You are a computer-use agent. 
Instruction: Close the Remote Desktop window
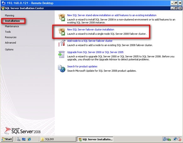(x=180, y=3)
